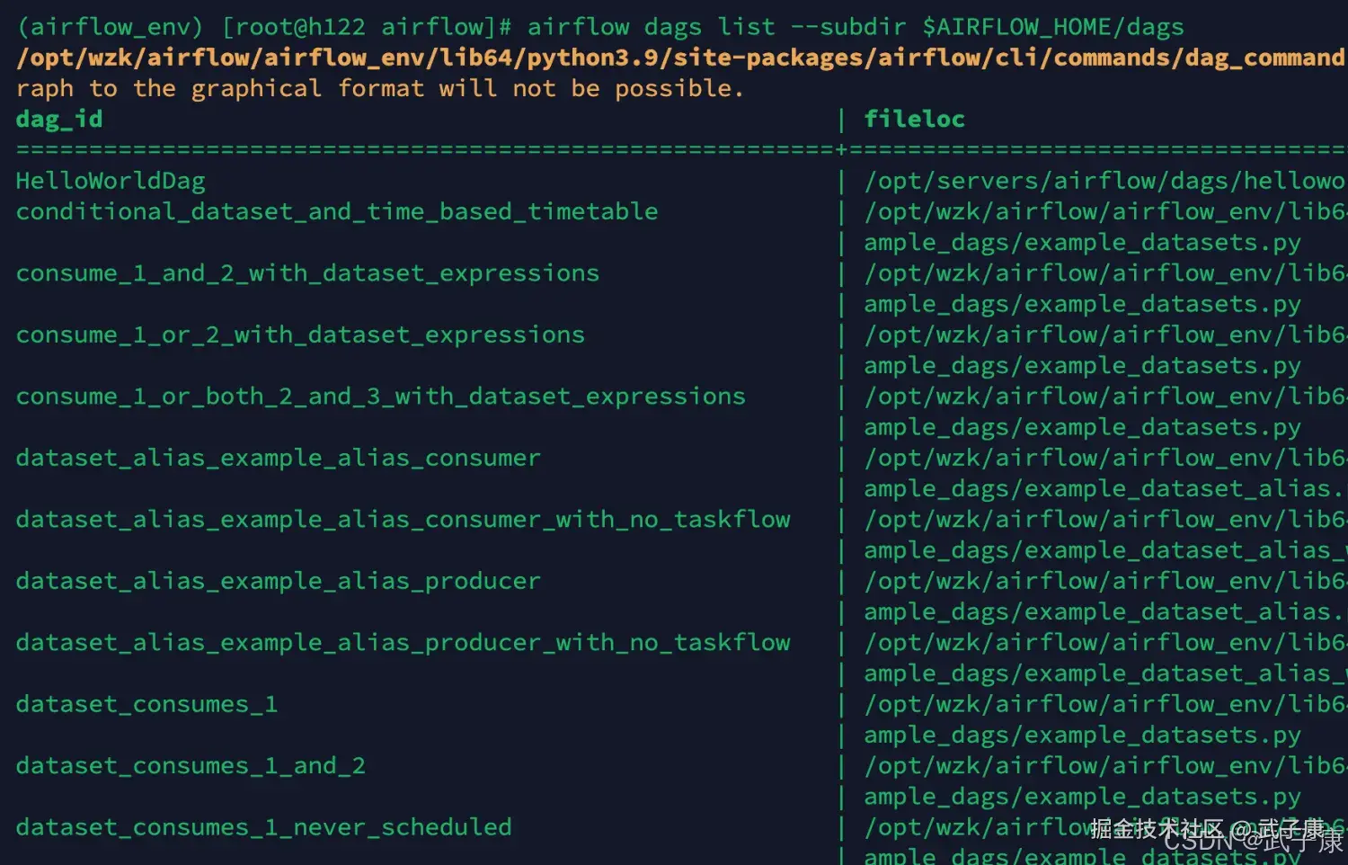Click the dataset_consumes_1 DAG name

(146, 704)
